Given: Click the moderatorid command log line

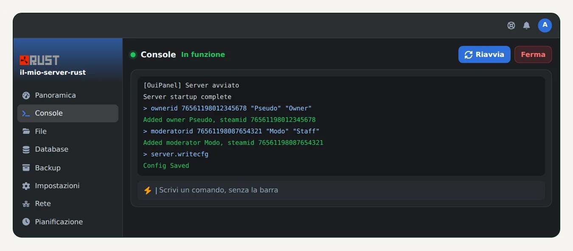Looking at the screenshot, I should (x=231, y=131).
